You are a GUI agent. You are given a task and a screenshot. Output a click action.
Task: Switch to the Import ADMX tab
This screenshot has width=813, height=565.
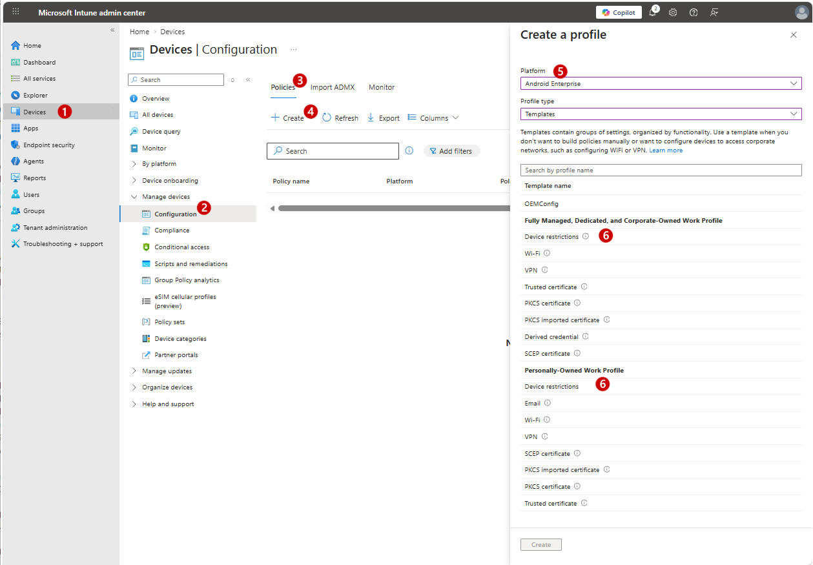point(333,87)
